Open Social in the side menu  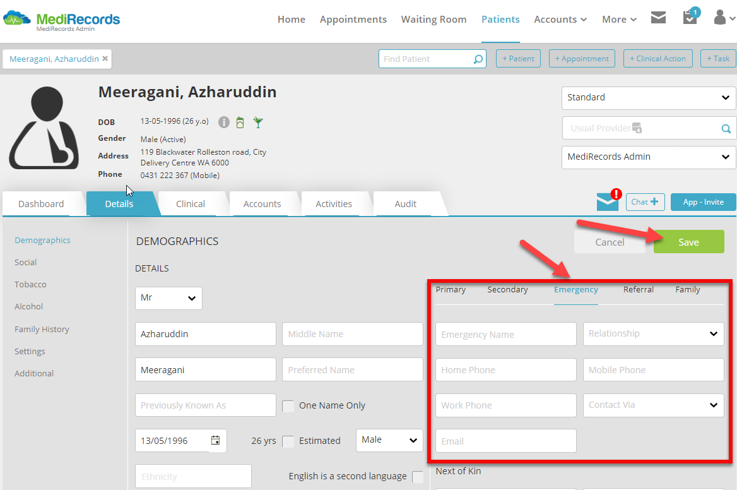pos(25,263)
